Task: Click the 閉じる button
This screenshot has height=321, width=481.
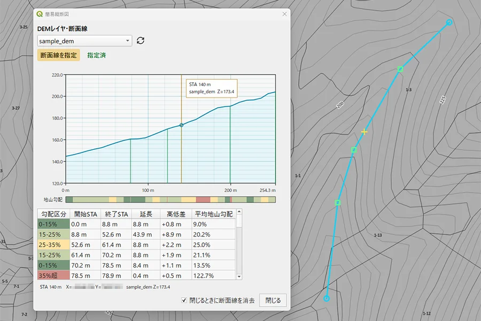Action: coord(273,300)
